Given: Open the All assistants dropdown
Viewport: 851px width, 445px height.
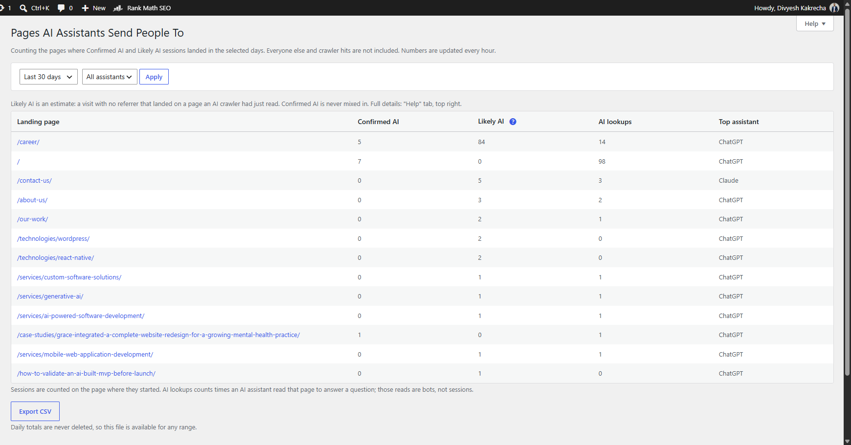Looking at the screenshot, I should (x=110, y=77).
